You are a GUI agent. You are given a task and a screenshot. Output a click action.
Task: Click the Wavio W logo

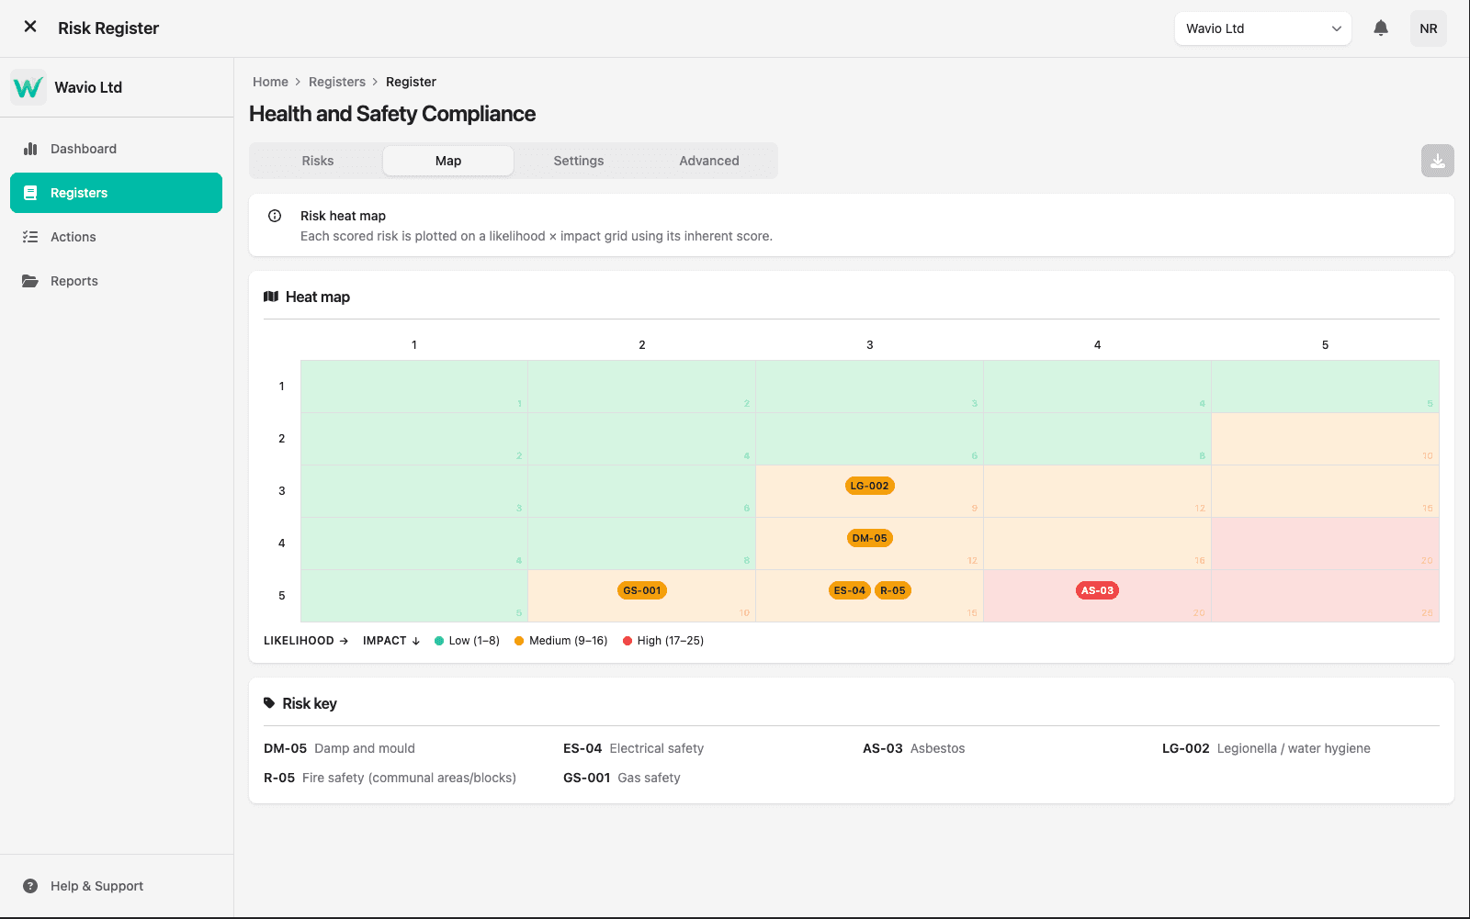click(x=28, y=87)
